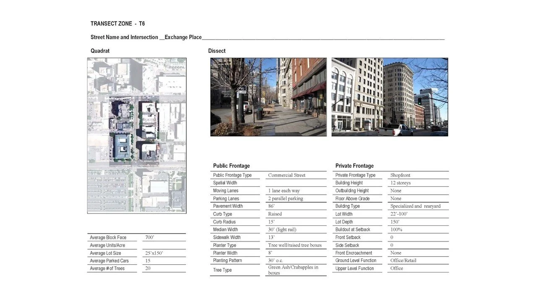
Task: Click the 'Buildout at Setback' label
Action: pyautogui.click(x=353, y=229)
